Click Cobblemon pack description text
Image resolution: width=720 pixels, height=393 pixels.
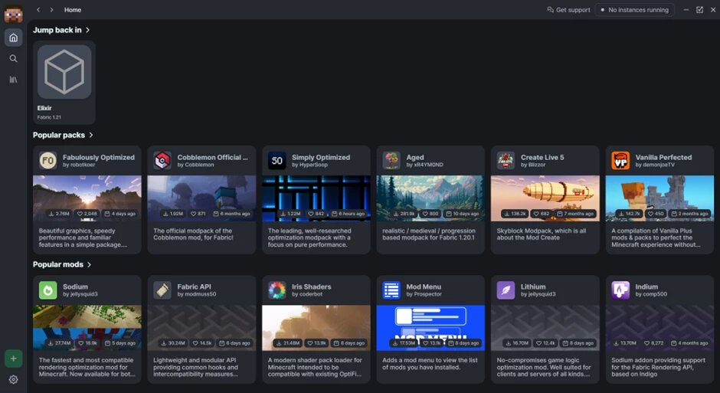point(193,234)
